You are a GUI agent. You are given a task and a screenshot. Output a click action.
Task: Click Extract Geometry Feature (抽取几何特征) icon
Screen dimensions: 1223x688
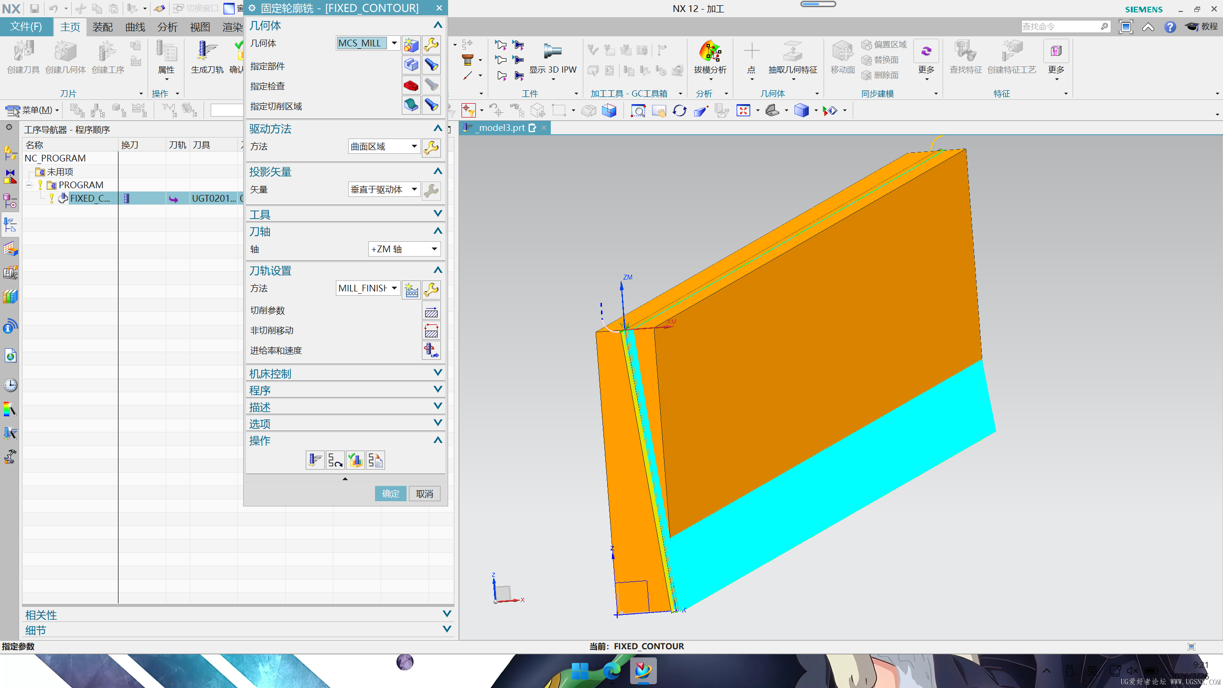[x=793, y=51]
